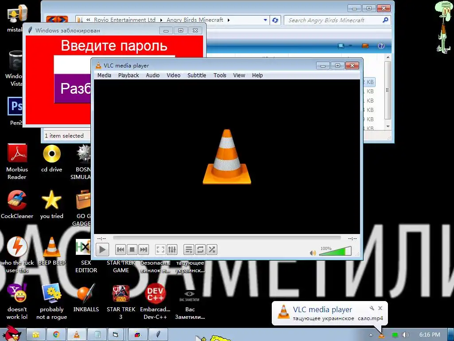
Task: Select Вас Заметили desktop icon
Action: coord(190,305)
